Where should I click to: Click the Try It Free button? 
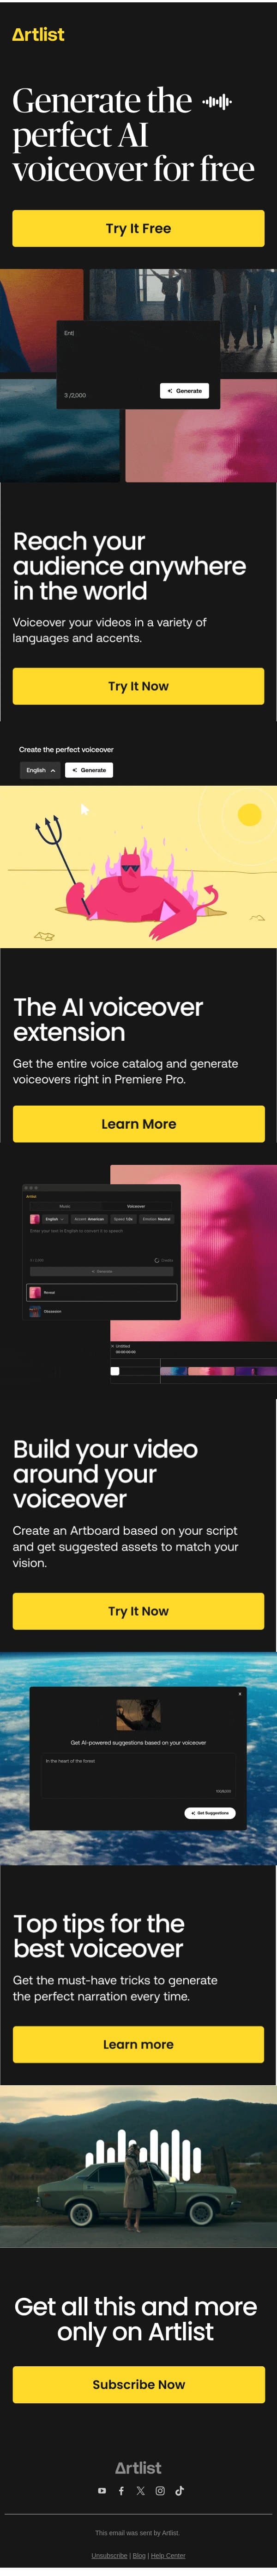tap(138, 228)
